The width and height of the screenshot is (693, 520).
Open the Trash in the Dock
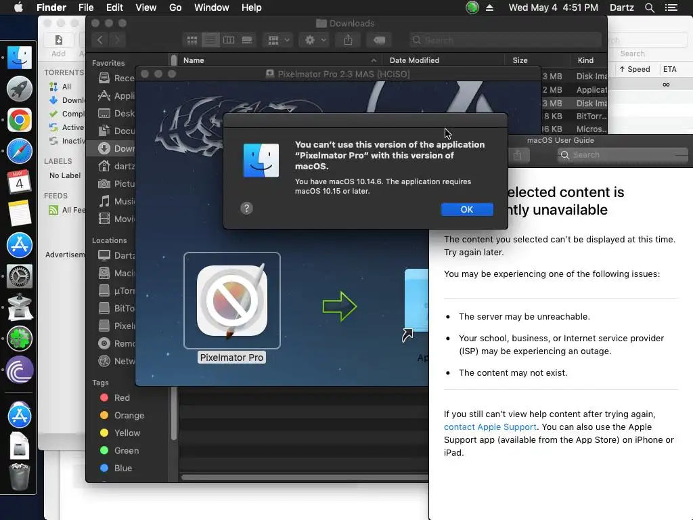[20, 477]
